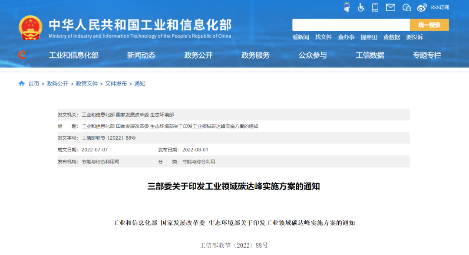The height and width of the screenshot is (255, 469).
Task: Open the 工信数据 section
Action: 370,55
